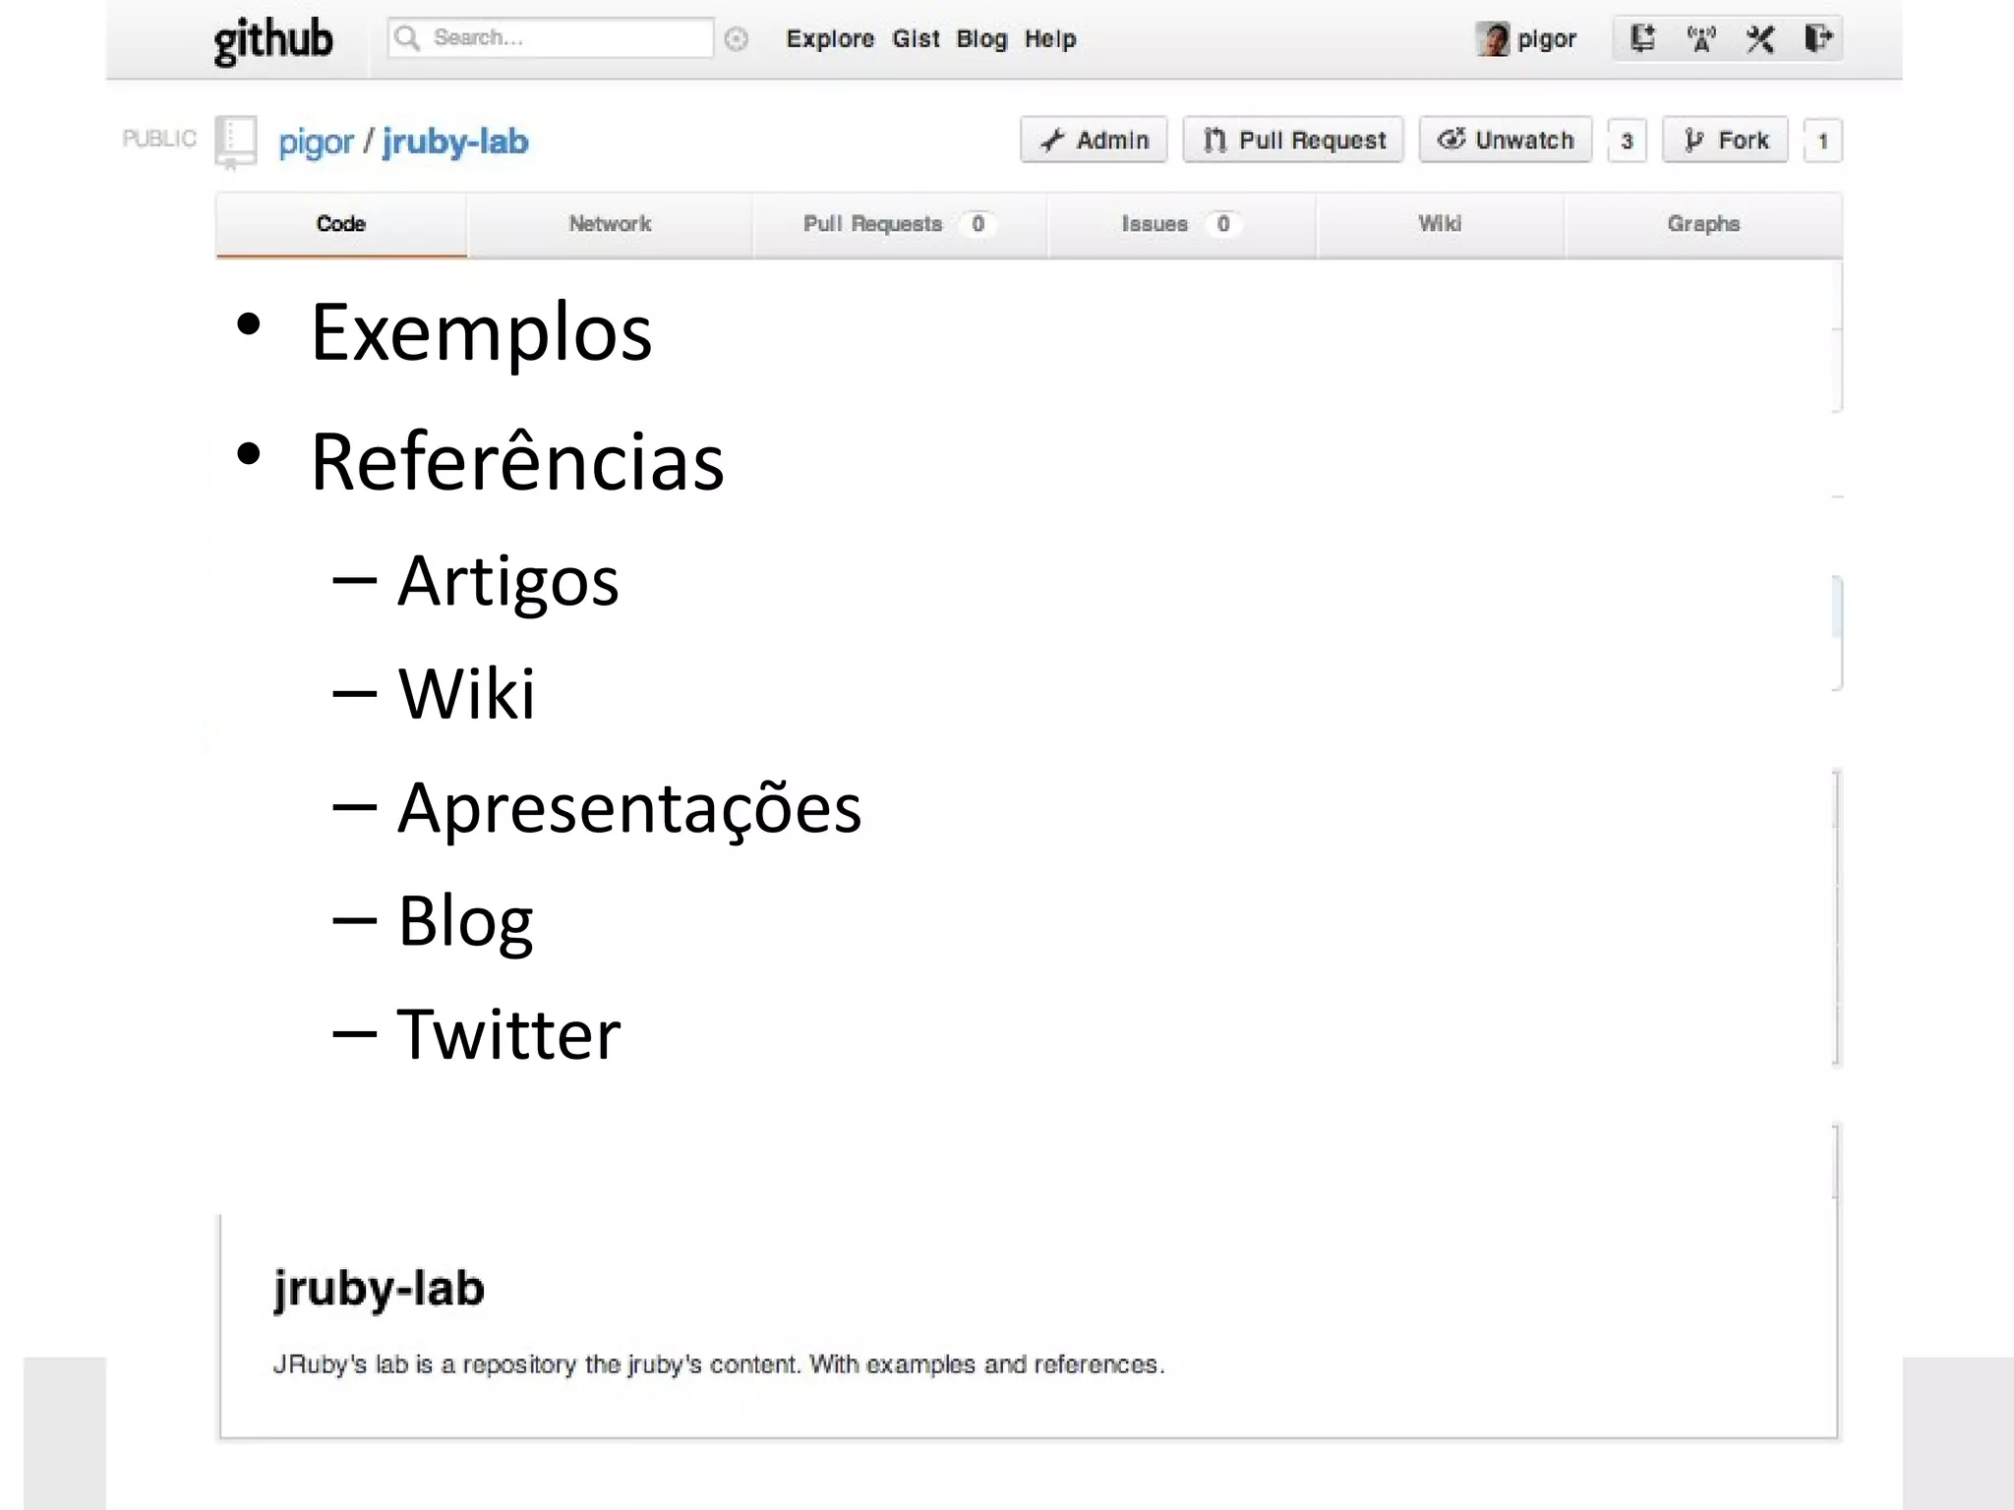Switch to the Network tab
The height and width of the screenshot is (1510, 2014).
tap(610, 224)
